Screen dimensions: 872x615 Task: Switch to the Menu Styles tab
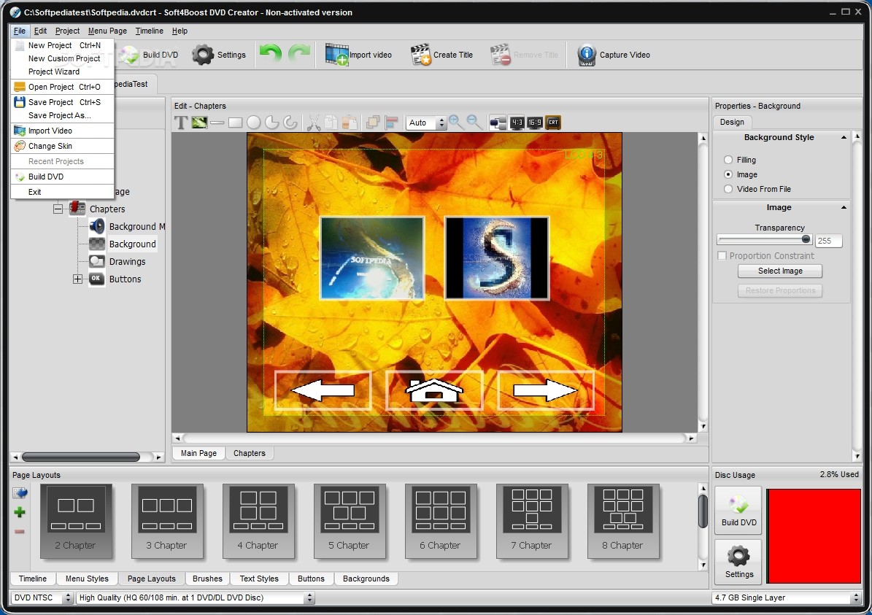pos(87,579)
